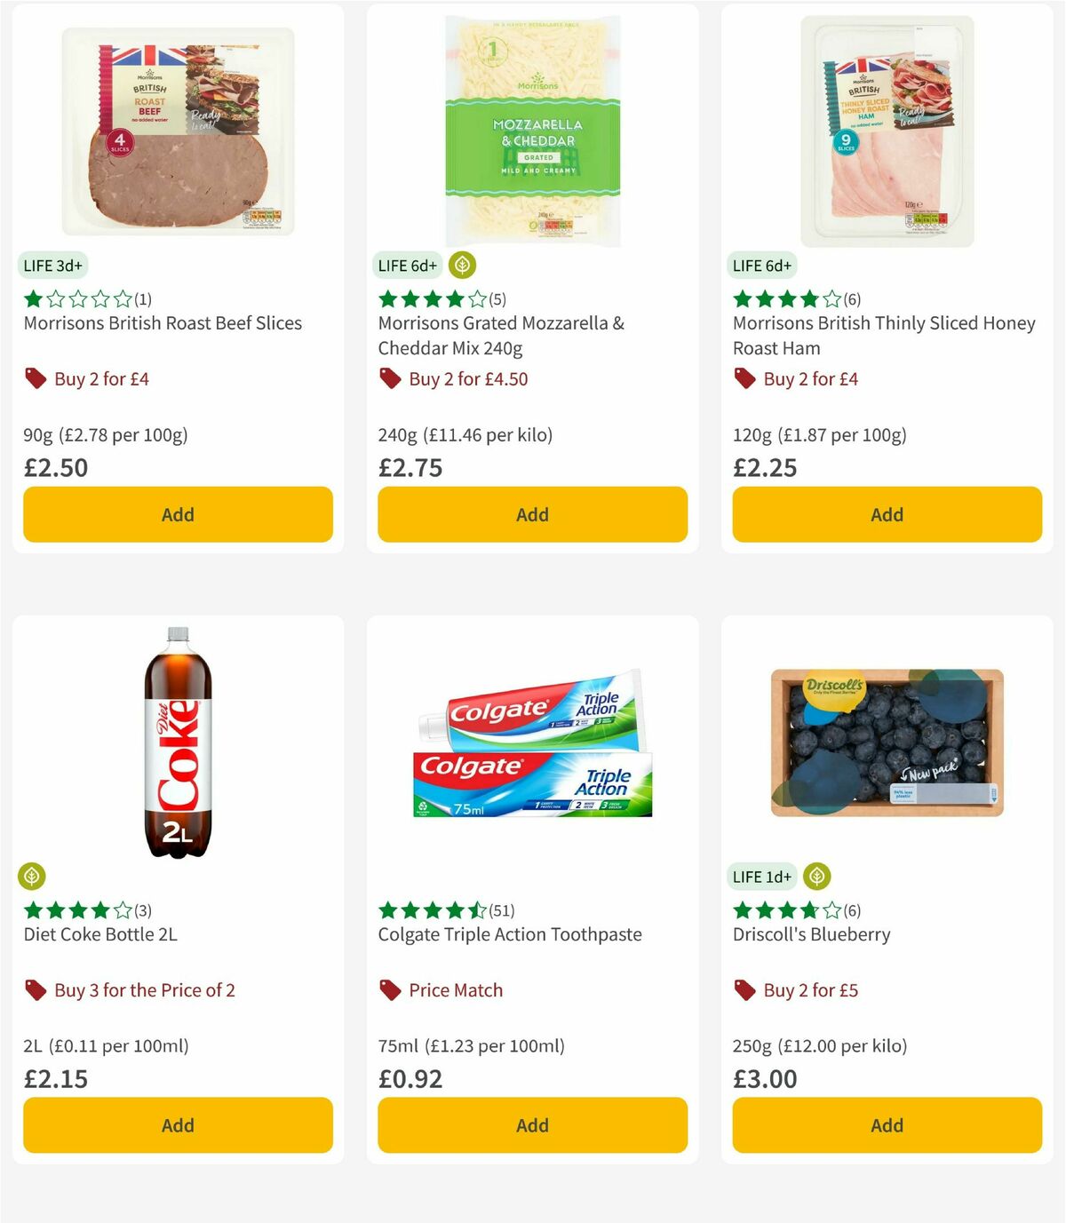Select the fifth star on Colgate toothpaste rating
The image size is (1066, 1223).
point(477,910)
